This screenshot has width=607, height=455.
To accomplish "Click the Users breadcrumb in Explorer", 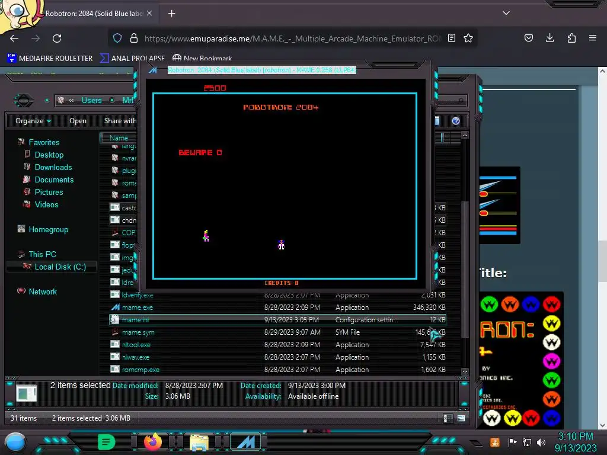I will [91, 100].
